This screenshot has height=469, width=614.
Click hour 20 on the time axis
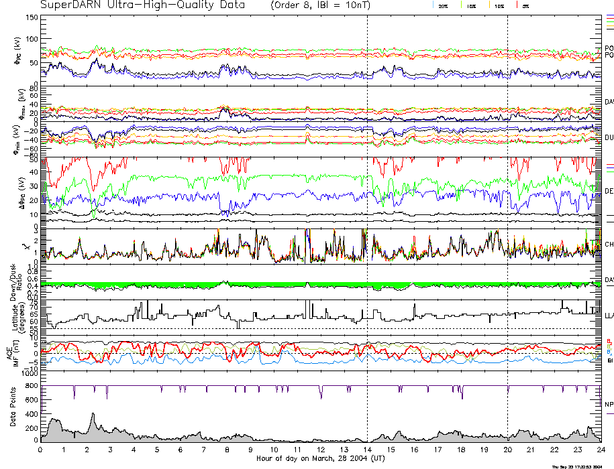pyautogui.click(x=507, y=450)
